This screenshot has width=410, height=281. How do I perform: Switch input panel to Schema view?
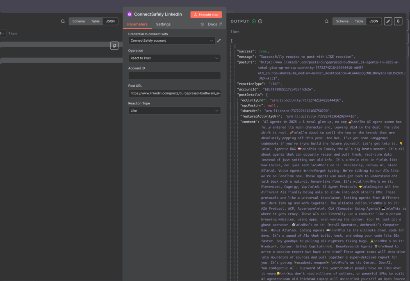pyautogui.click(x=79, y=21)
